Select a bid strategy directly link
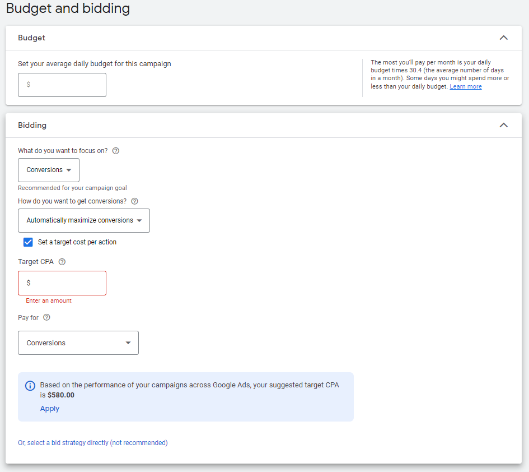Image resolution: width=529 pixels, height=472 pixels. [x=93, y=443]
